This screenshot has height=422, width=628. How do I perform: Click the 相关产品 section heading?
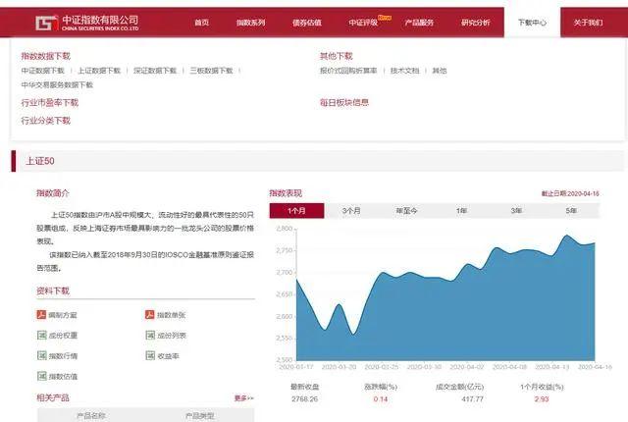(x=53, y=398)
